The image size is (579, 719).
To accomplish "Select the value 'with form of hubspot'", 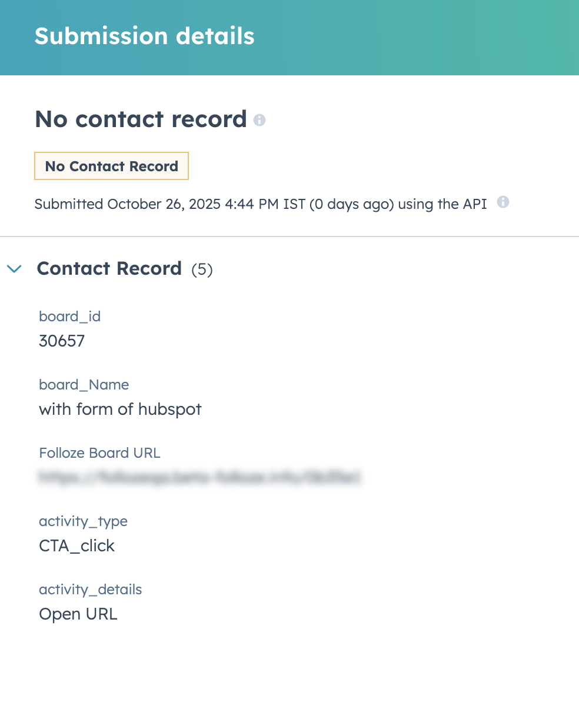I will (x=120, y=410).
